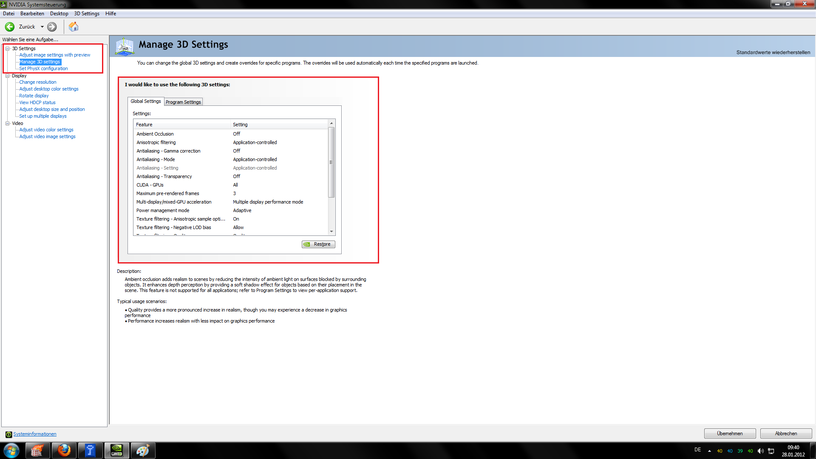Select Maximum pre-rendered frames row
Screen dimensions: 816x459
[231, 193]
